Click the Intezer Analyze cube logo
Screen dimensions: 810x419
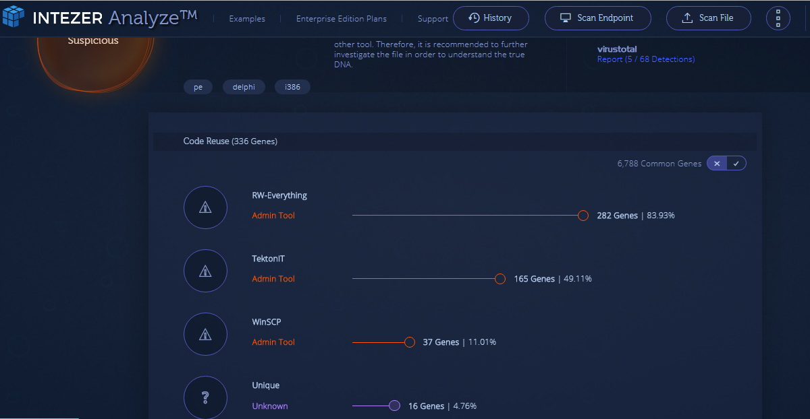tap(13, 18)
